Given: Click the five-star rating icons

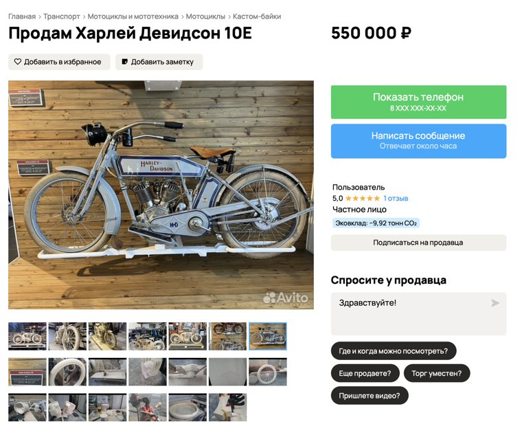Looking at the screenshot, I should click(362, 199).
